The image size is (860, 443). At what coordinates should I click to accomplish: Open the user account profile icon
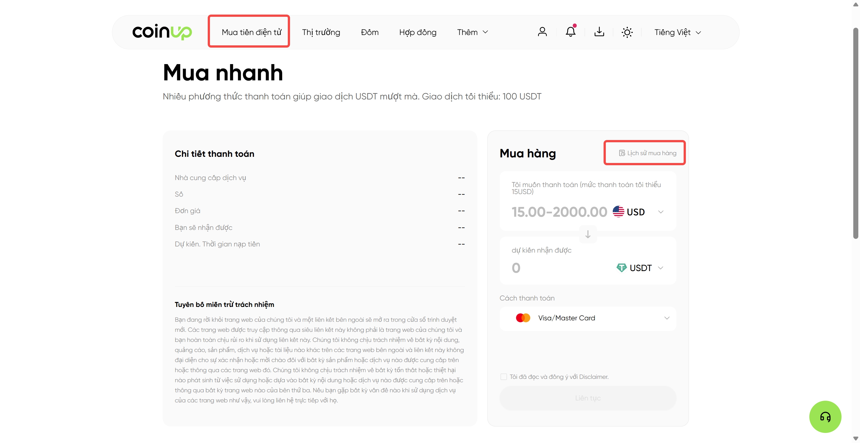(x=542, y=32)
